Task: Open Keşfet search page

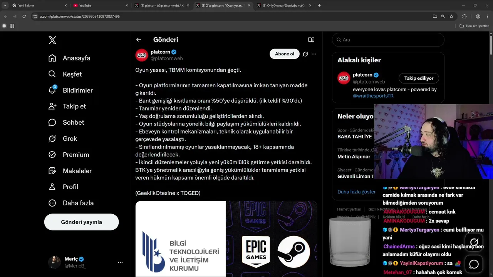Action: pyautogui.click(x=65, y=74)
